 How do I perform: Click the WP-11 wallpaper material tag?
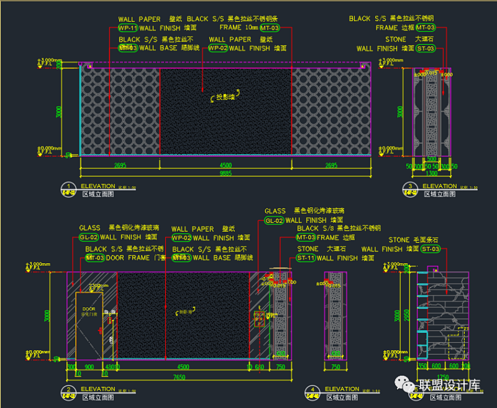click(127, 28)
